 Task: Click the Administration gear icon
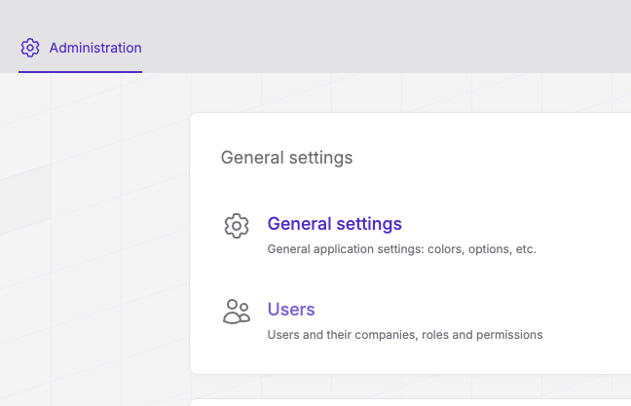click(x=30, y=48)
